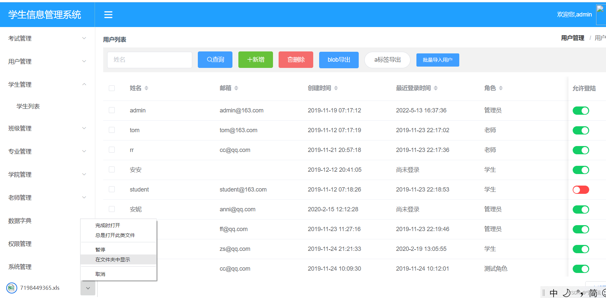Screen dimensions: 606x298
Task: Choose 总是打开此类文件 in context menu
Action: point(118,235)
